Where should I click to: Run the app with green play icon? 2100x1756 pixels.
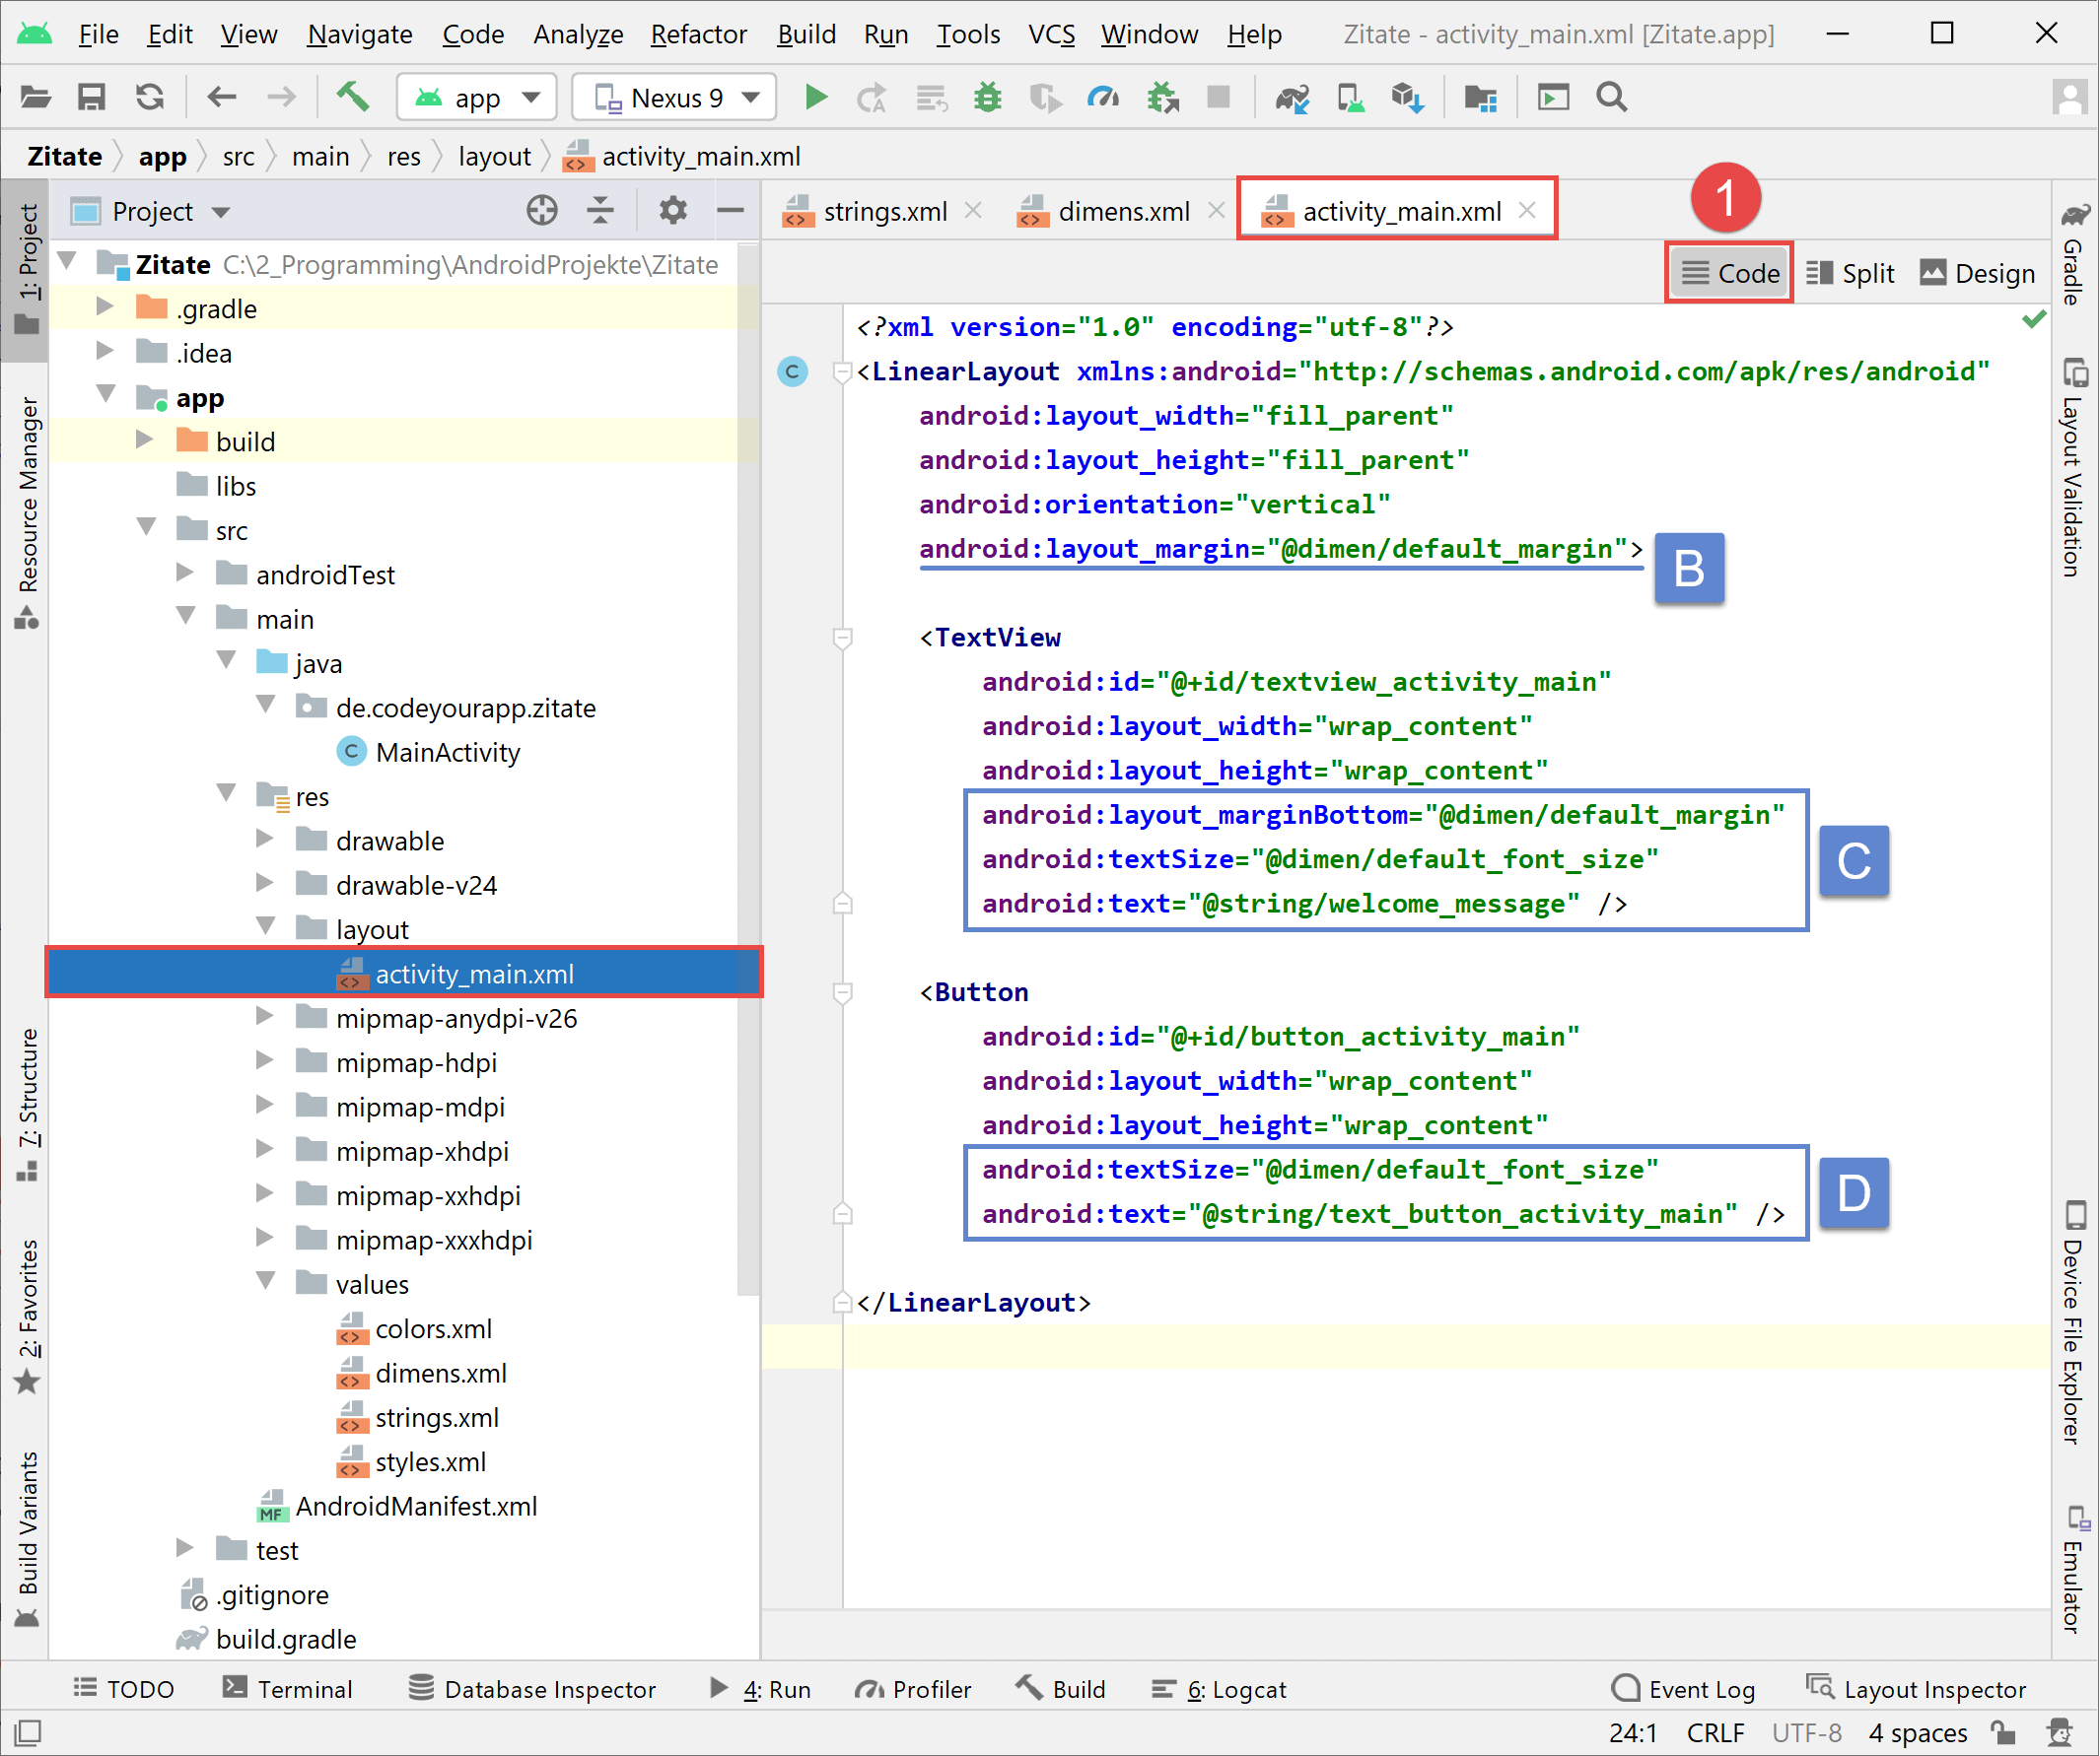[816, 98]
